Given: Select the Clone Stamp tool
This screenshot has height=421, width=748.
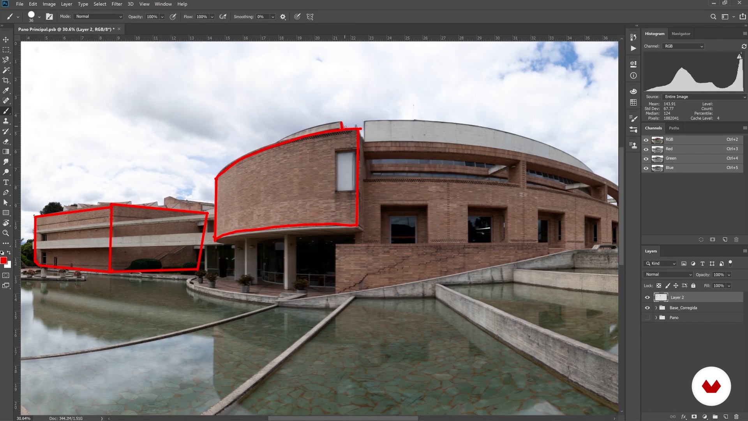Looking at the screenshot, I should [6, 121].
